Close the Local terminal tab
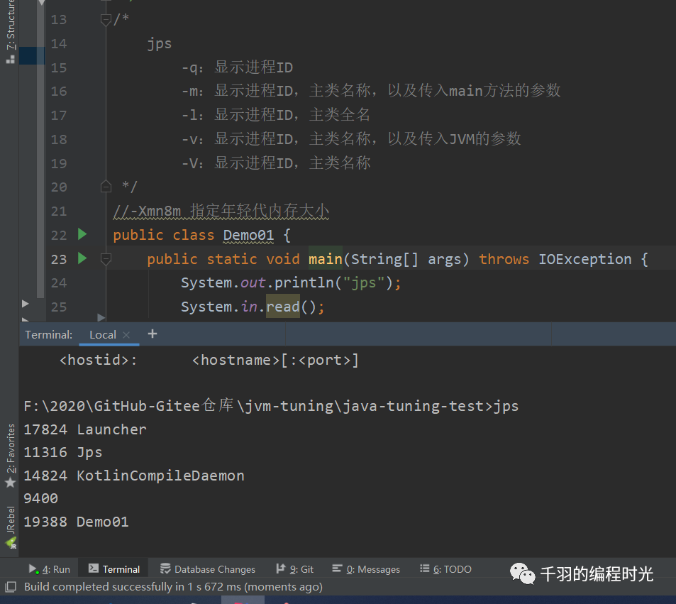 (x=126, y=334)
